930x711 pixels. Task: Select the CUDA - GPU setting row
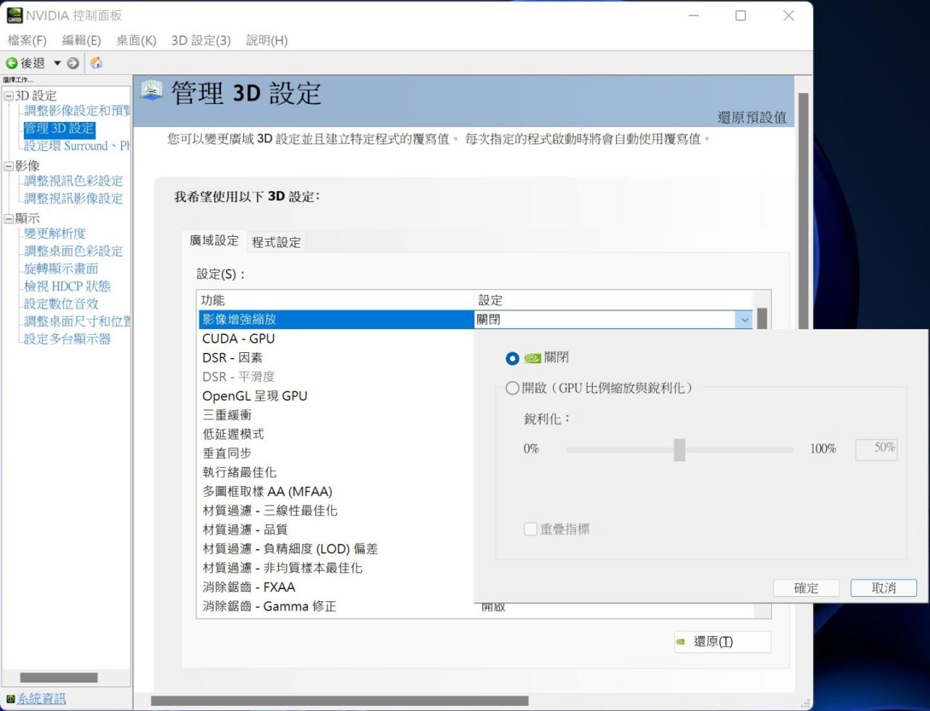(x=336, y=338)
